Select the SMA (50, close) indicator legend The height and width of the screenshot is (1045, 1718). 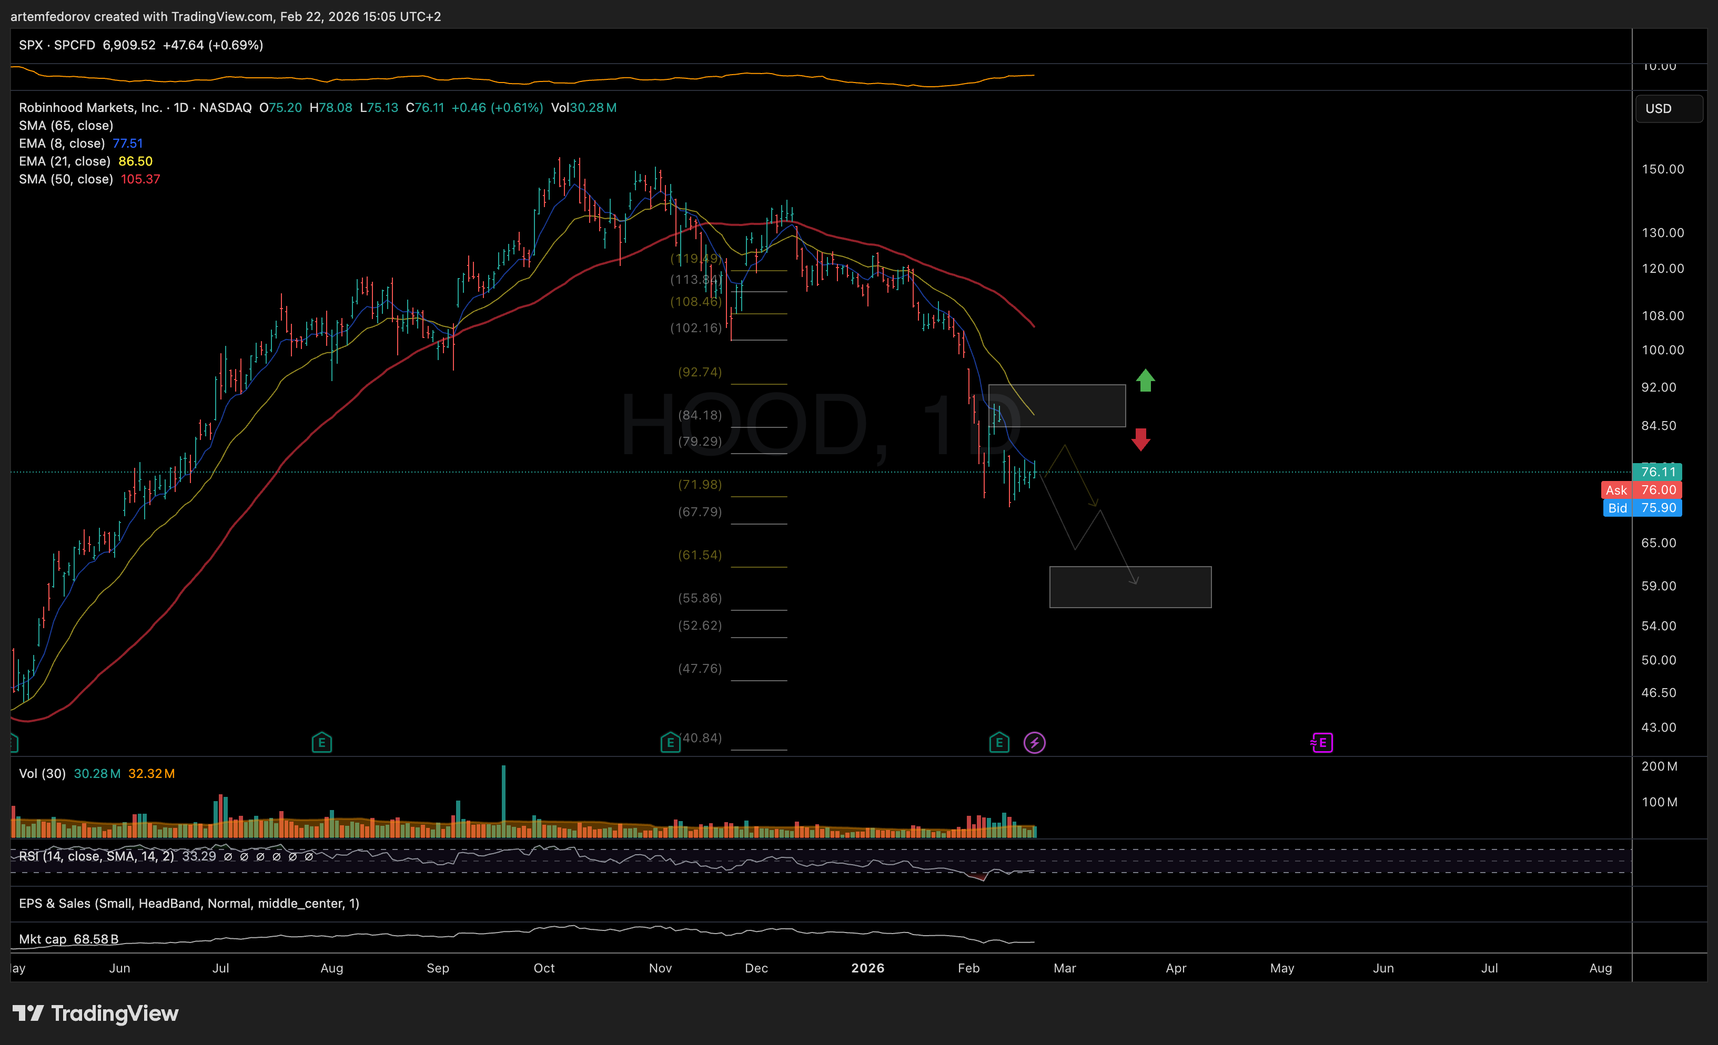click(66, 179)
